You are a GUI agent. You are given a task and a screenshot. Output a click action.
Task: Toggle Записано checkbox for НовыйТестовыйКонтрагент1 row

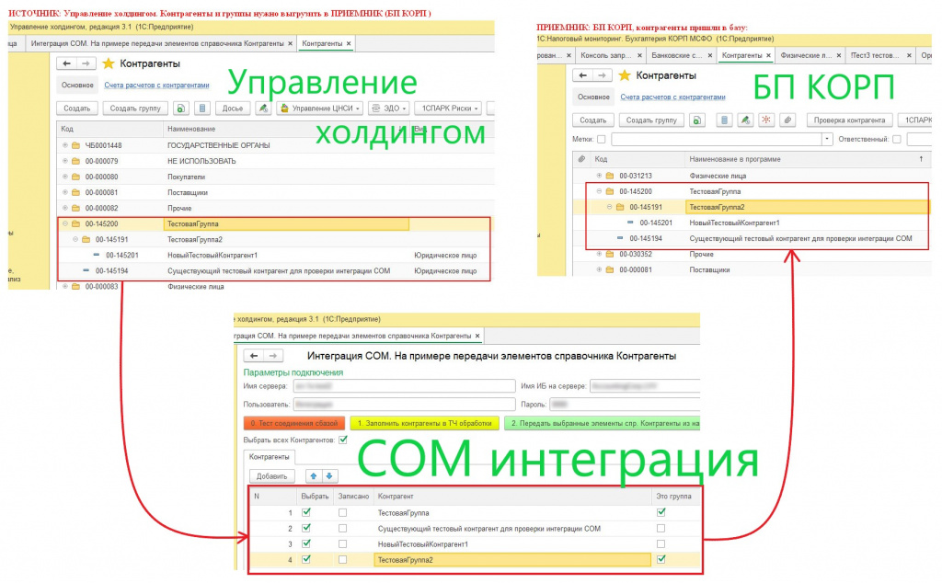(x=342, y=544)
